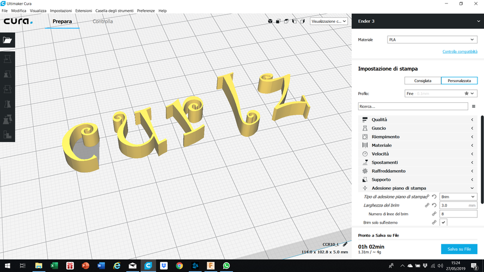Open Chrome from the taskbar
This screenshot has width=484, height=272.
(179, 265)
